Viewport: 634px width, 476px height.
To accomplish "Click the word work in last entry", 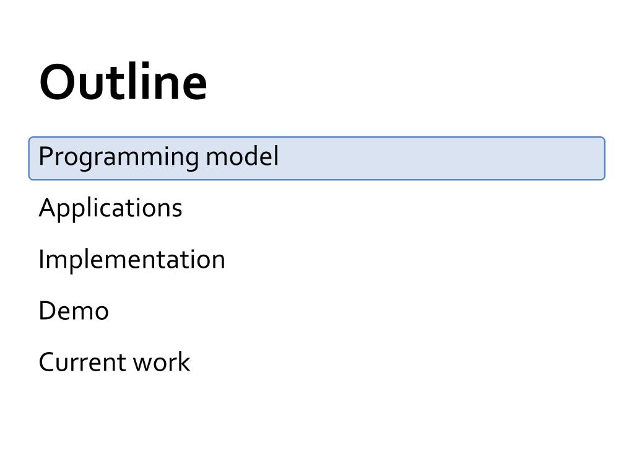I will 162,361.
